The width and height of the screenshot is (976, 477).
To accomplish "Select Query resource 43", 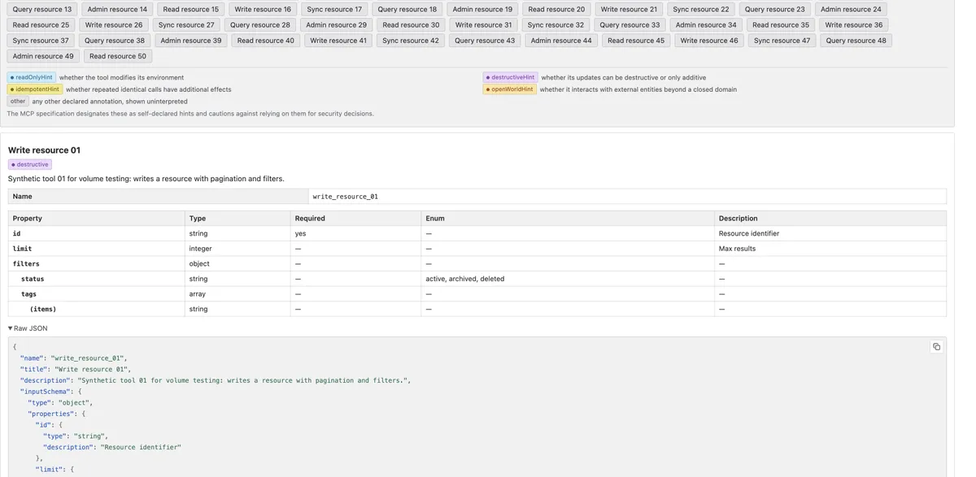I will (484, 40).
